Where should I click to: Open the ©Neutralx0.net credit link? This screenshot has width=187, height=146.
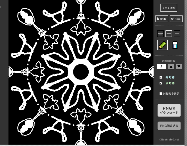tap(169, 139)
